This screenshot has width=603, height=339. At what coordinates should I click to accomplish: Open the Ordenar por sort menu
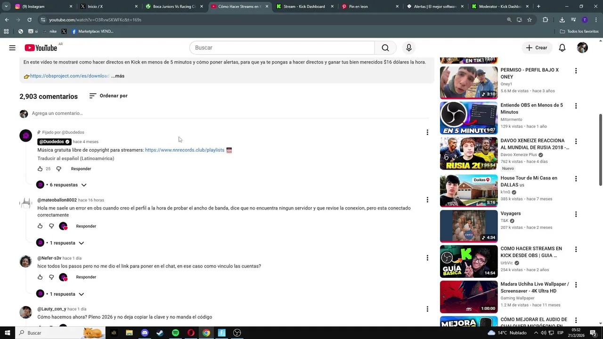click(x=108, y=96)
